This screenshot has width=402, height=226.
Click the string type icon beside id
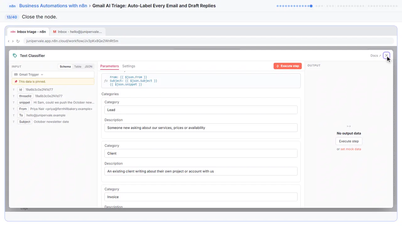(x=14, y=90)
